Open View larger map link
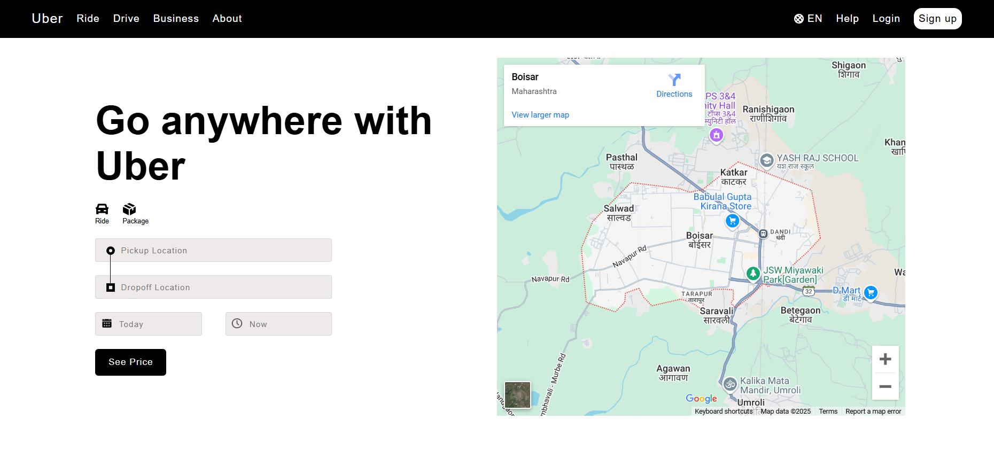The image size is (994, 458). [x=540, y=115]
